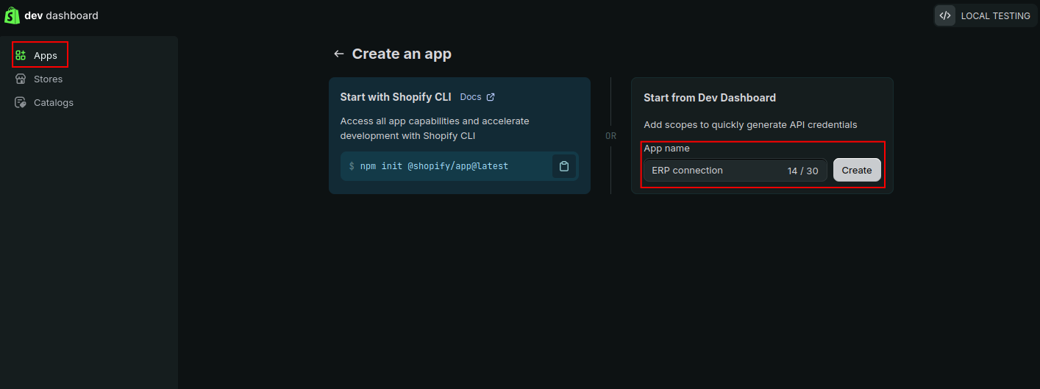
Task: Click the Create an app heading
Action: (402, 54)
